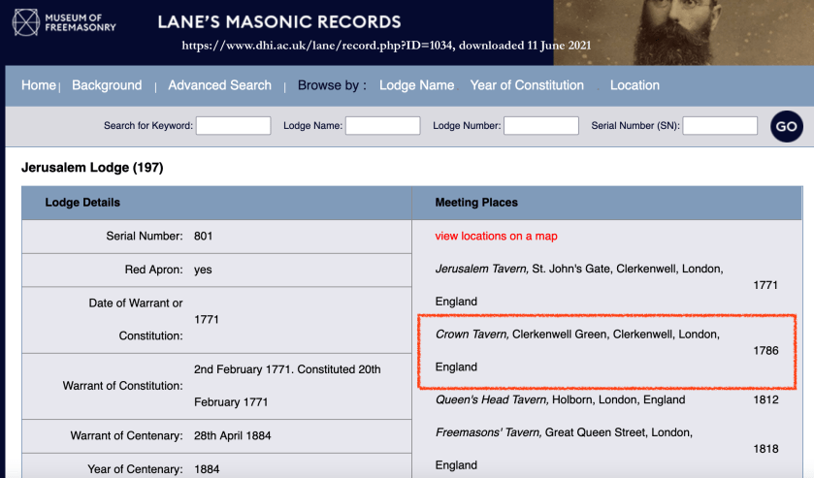Click into the Lodge Name input box
Viewport: 814px width, 478px height.
point(382,126)
